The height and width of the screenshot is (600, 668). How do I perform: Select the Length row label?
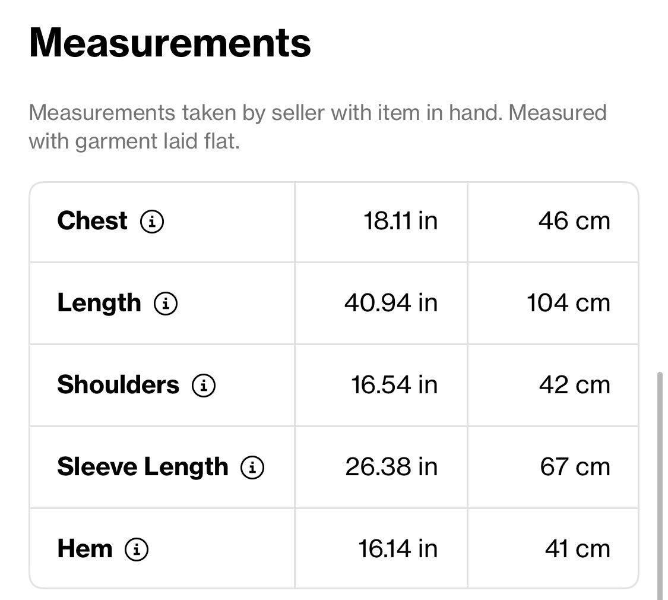99,304
